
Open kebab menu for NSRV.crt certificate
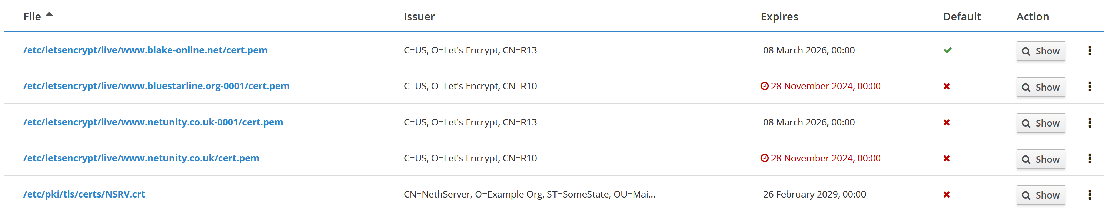[1089, 195]
